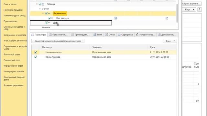Select the Колонки tree row
This screenshot has height=116, width=207.
[46, 27]
